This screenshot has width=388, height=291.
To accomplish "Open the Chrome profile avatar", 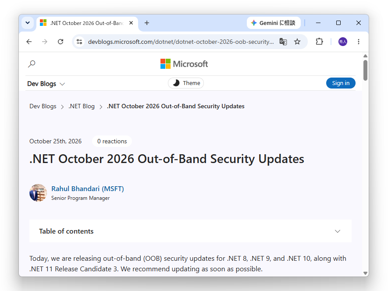I will (343, 42).
